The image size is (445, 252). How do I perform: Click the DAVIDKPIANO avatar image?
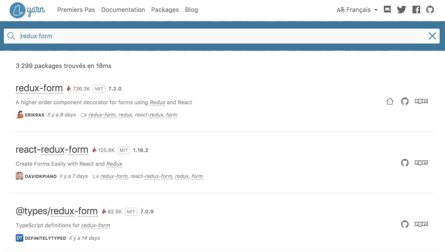(19, 176)
